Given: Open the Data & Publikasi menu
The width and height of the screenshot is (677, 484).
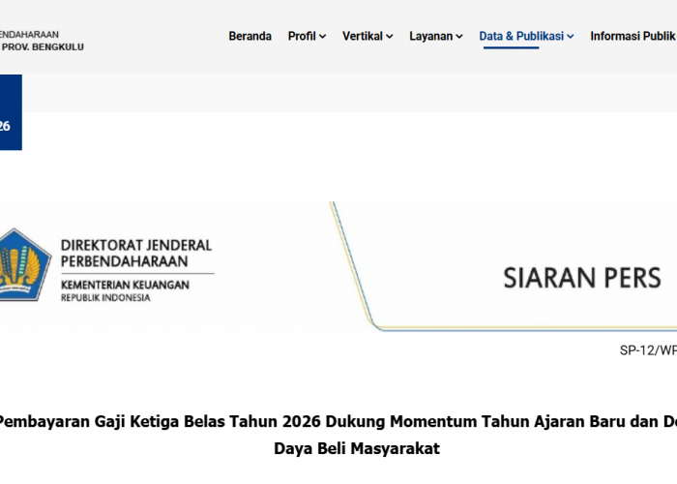Looking at the screenshot, I should tap(521, 37).
